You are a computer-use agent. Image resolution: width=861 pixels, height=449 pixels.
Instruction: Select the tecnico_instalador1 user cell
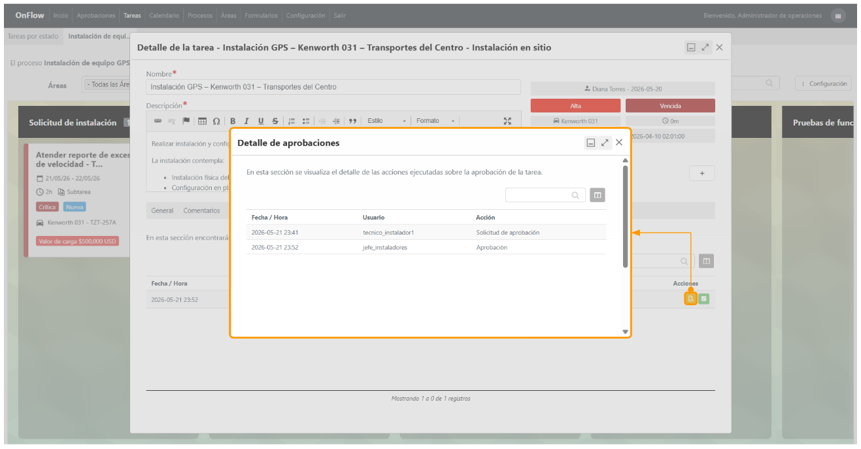[x=388, y=233]
